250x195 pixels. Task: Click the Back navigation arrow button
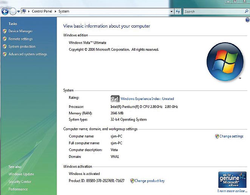5,11
